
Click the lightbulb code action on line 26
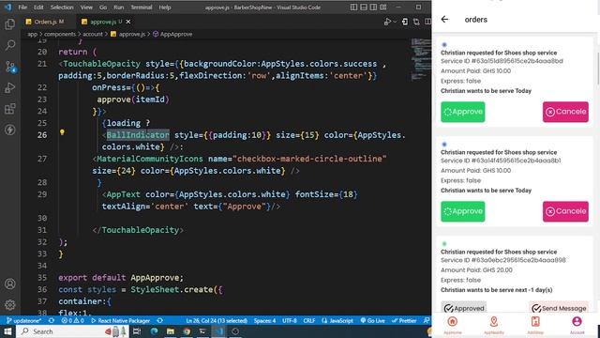coord(62,132)
